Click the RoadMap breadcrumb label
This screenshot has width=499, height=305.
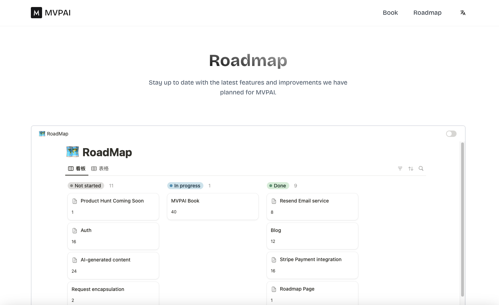coord(58,134)
